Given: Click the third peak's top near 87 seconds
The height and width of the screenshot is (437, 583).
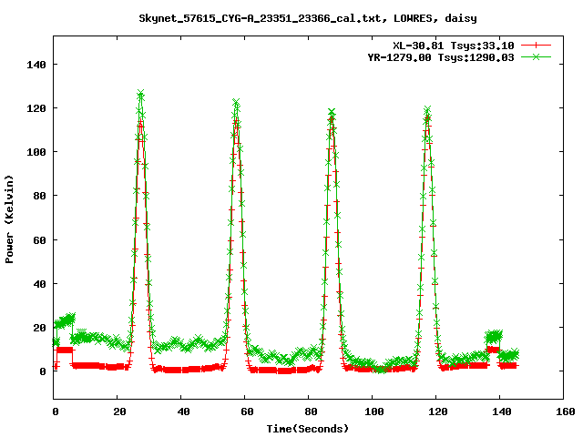Looking at the screenshot, I should 332,112.
